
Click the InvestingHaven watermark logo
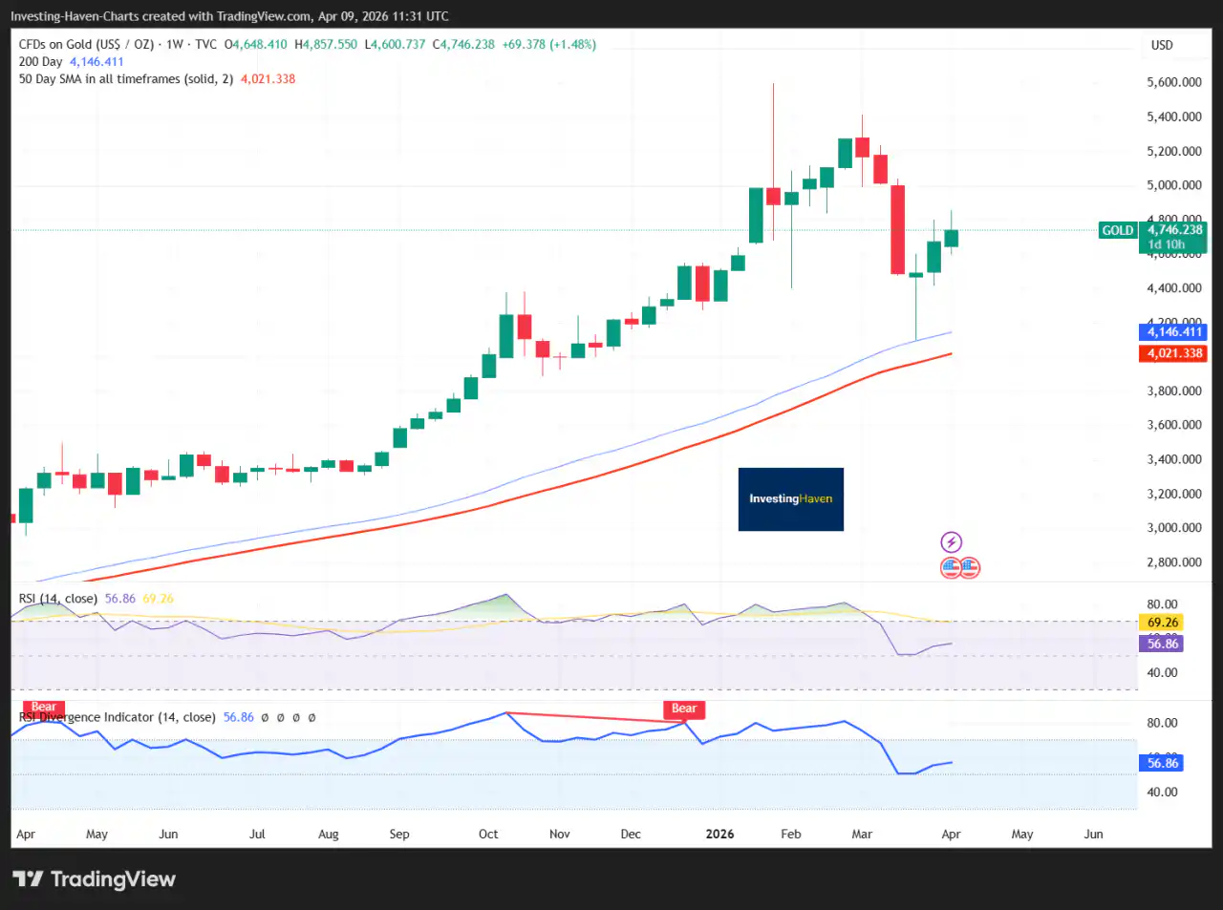pyautogui.click(x=790, y=498)
